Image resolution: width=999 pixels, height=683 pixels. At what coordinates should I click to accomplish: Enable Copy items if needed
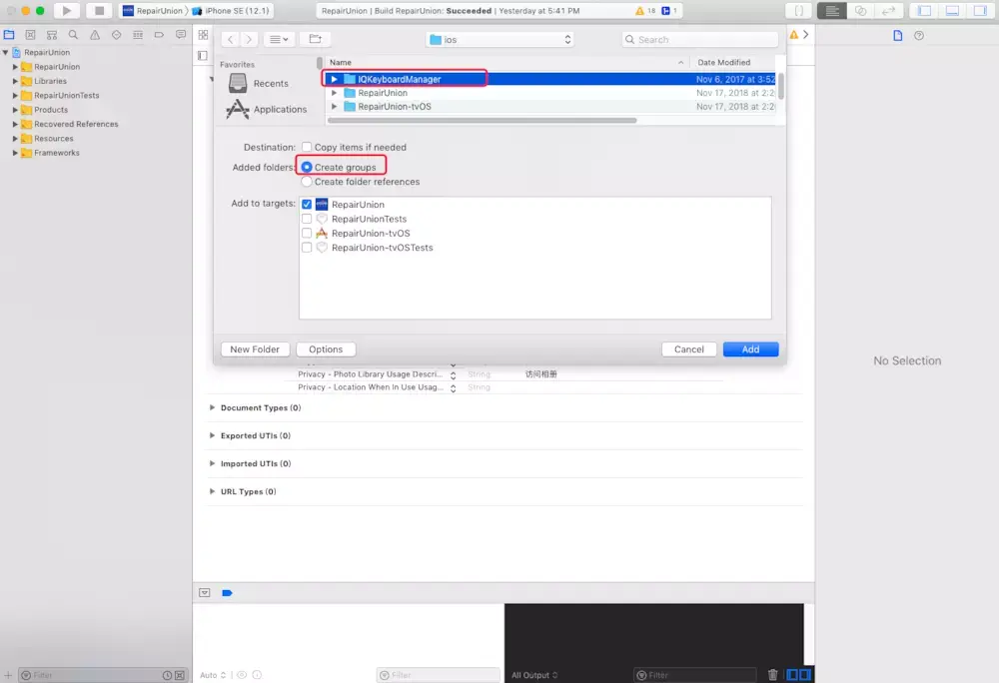307,147
